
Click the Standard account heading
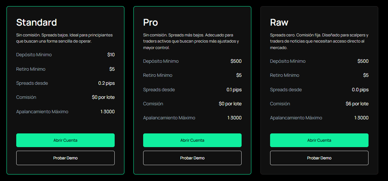36,22
